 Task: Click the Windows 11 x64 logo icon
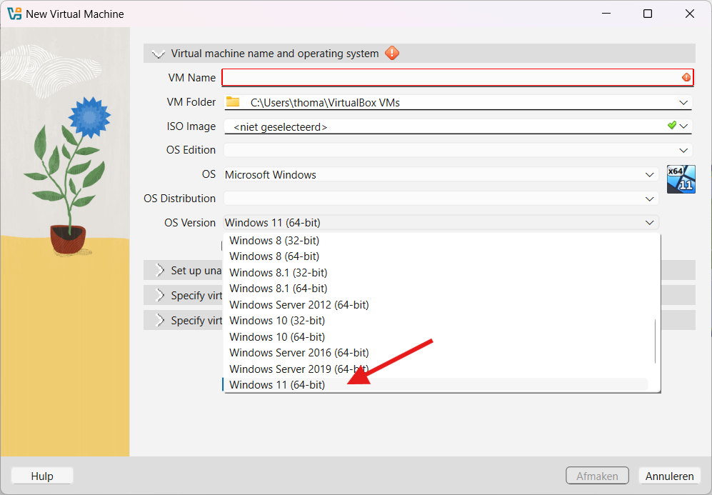click(681, 179)
